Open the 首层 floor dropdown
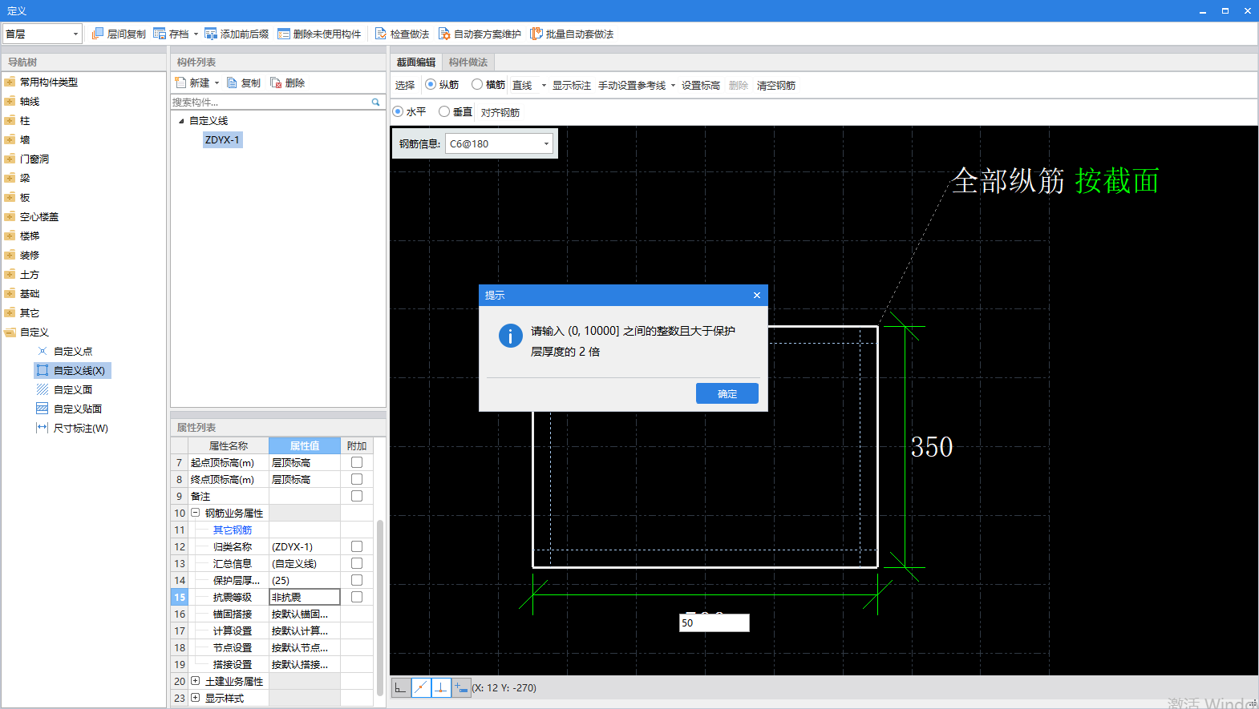The image size is (1259, 709). (x=43, y=34)
